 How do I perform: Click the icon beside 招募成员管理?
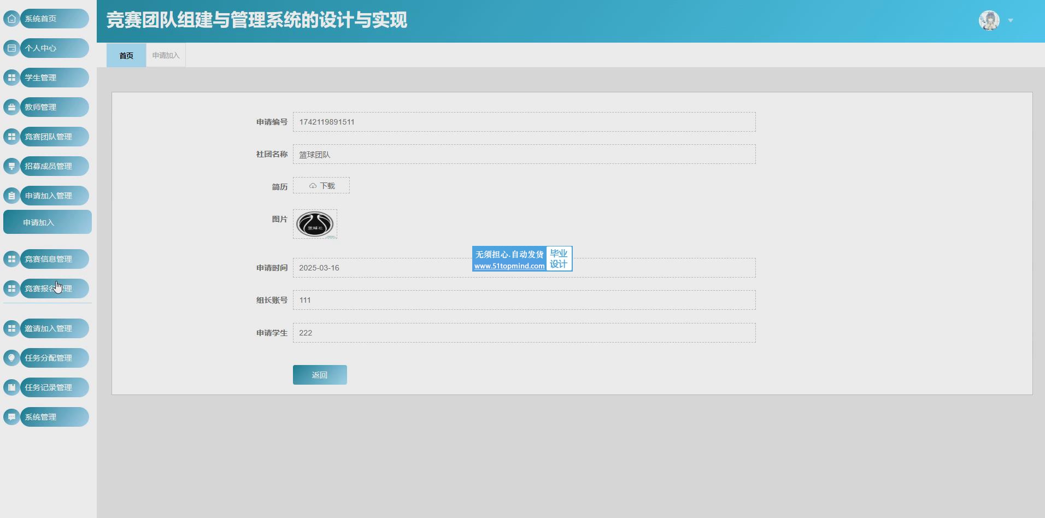[11, 166]
